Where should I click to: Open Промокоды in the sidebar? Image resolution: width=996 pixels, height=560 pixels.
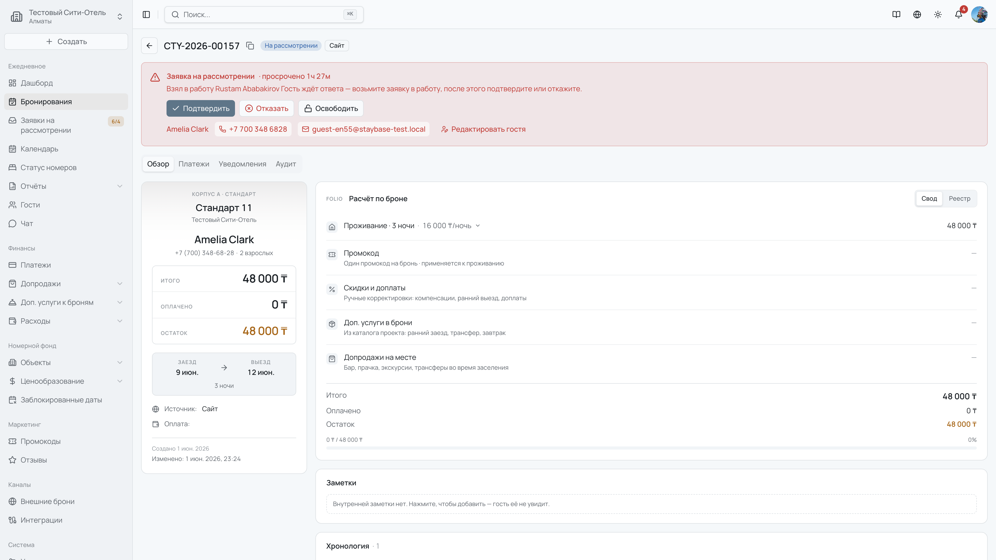[x=66, y=441]
